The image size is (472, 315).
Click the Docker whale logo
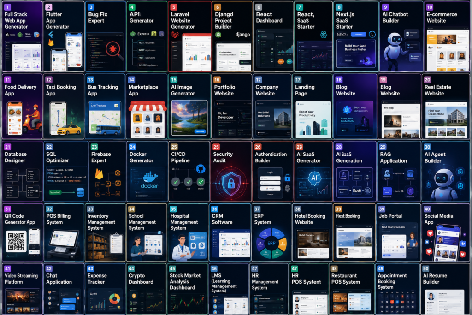[149, 177]
